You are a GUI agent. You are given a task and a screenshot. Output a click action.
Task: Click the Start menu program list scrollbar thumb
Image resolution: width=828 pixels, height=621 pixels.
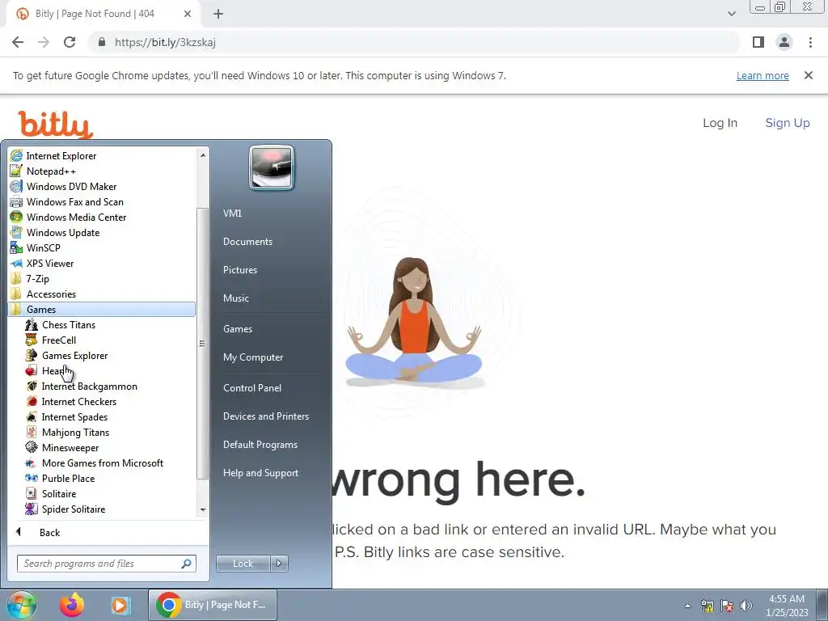click(202, 343)
